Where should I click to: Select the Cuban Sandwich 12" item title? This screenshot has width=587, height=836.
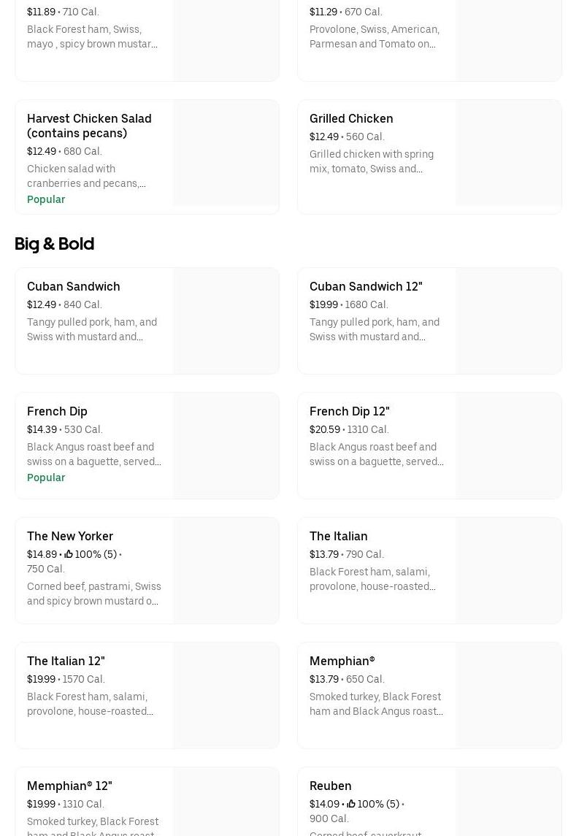pyautogui.click(x=366, y=286)
